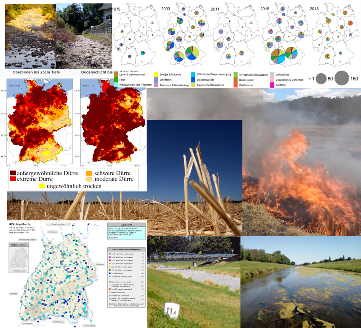Select the extreme Dürre red swatch
The height and width of the screenshot is (328, 361).
click(13, 179)
